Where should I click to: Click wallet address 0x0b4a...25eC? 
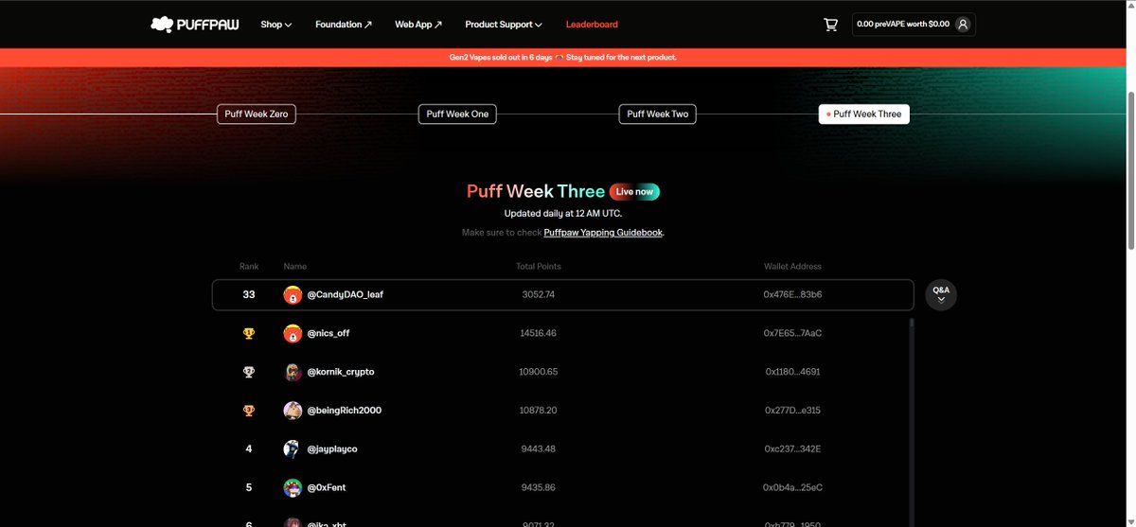pos(793,488)
